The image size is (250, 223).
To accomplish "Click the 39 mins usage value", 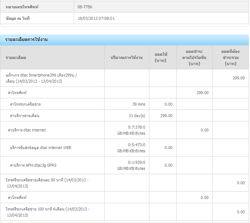I will 139,104.
